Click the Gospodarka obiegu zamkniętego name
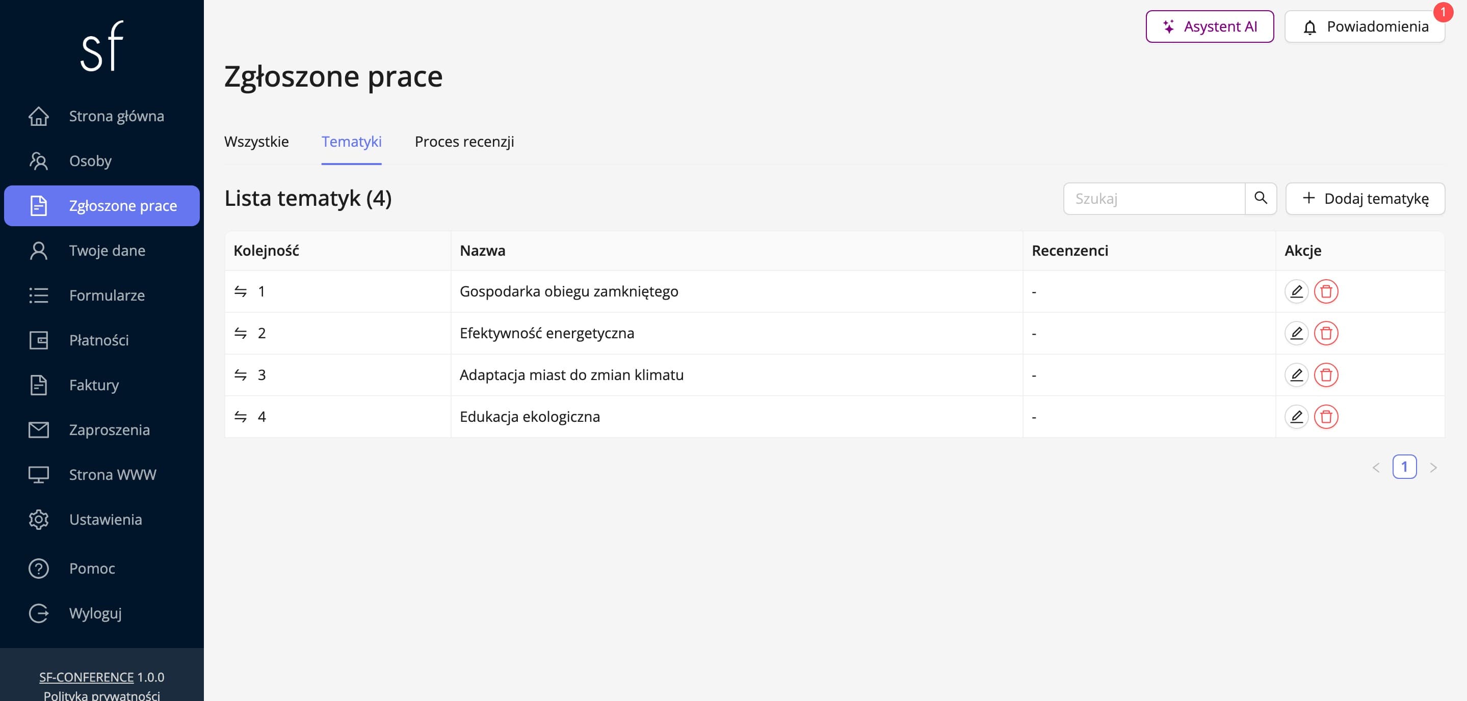This screenshot has height=701, width=1467. 568,291
